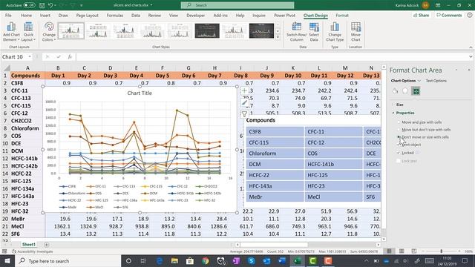Click the Type here to search box

[x=68, y=260]
